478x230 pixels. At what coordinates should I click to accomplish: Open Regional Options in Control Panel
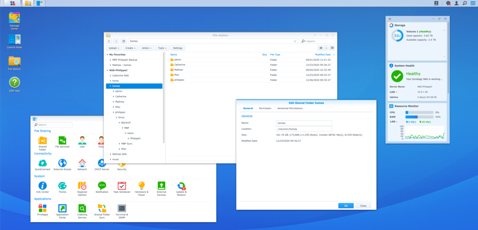click(82, 189)
